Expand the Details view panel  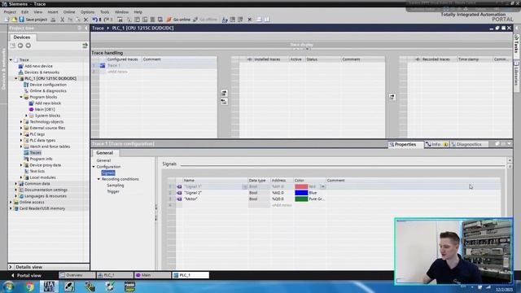[x=11, y=267]
